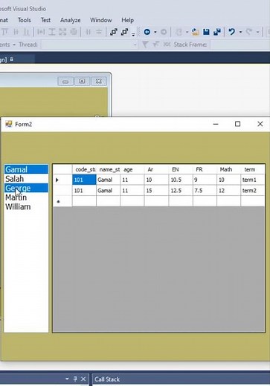Click Size to Grid icon

click(x=74, y=32)
